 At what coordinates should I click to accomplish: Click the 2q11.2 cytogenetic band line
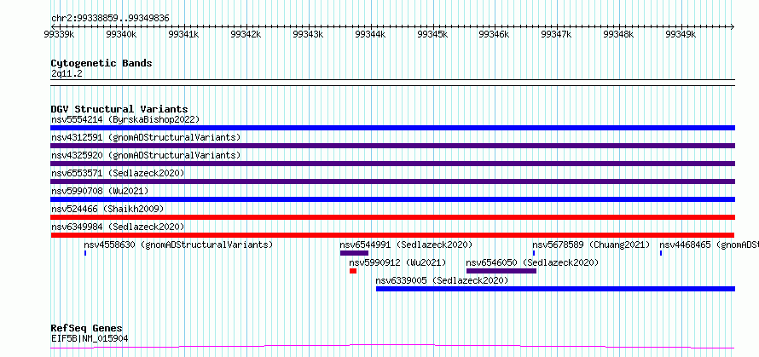pos(392,83)
